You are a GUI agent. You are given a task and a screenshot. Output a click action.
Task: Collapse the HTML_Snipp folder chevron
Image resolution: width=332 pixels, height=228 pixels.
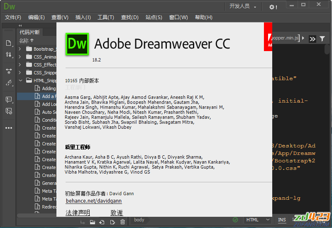tap(20, 81)
